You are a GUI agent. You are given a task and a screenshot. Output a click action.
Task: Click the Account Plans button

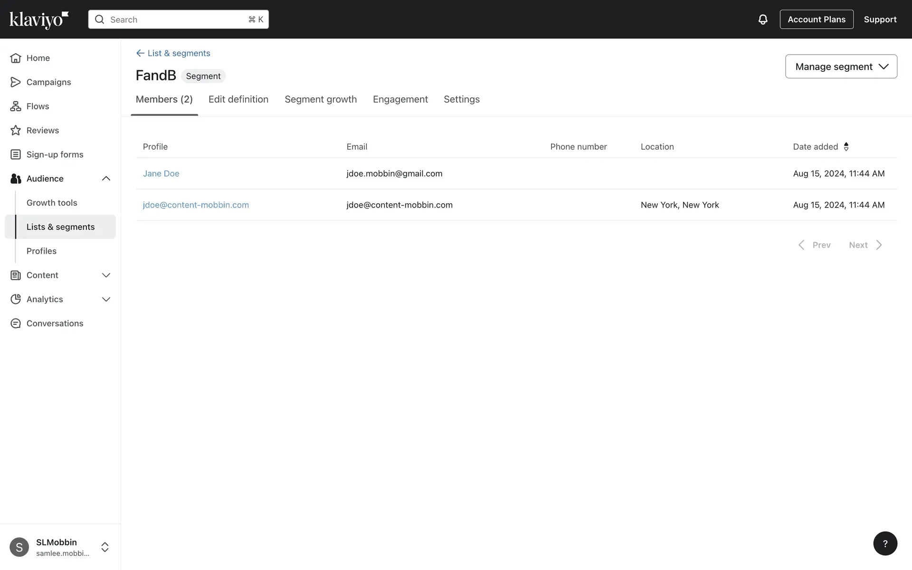click(816, 19)
